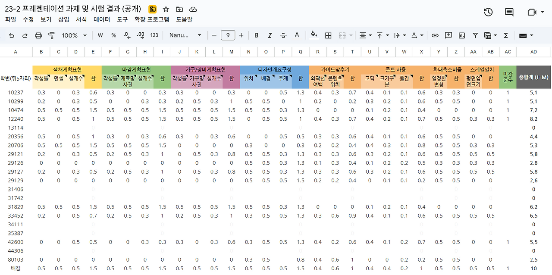Select column M header
Image resolution: width=552 pixels, height=275 pixels.
click(231, 52)
